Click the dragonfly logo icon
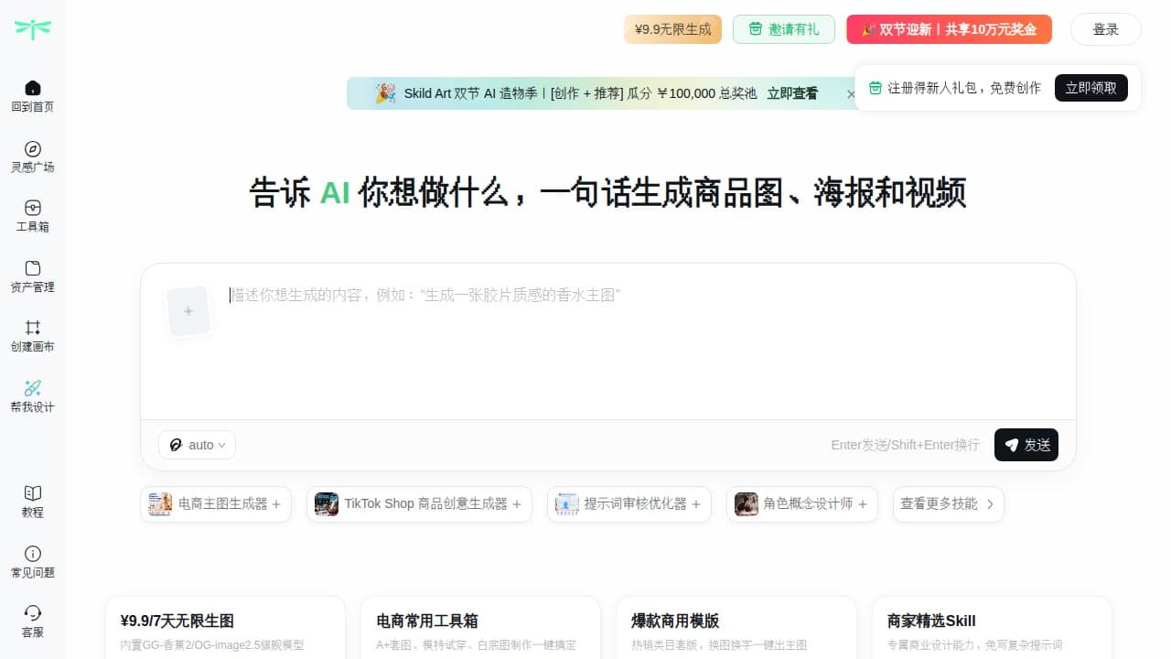 coord(33,29)
